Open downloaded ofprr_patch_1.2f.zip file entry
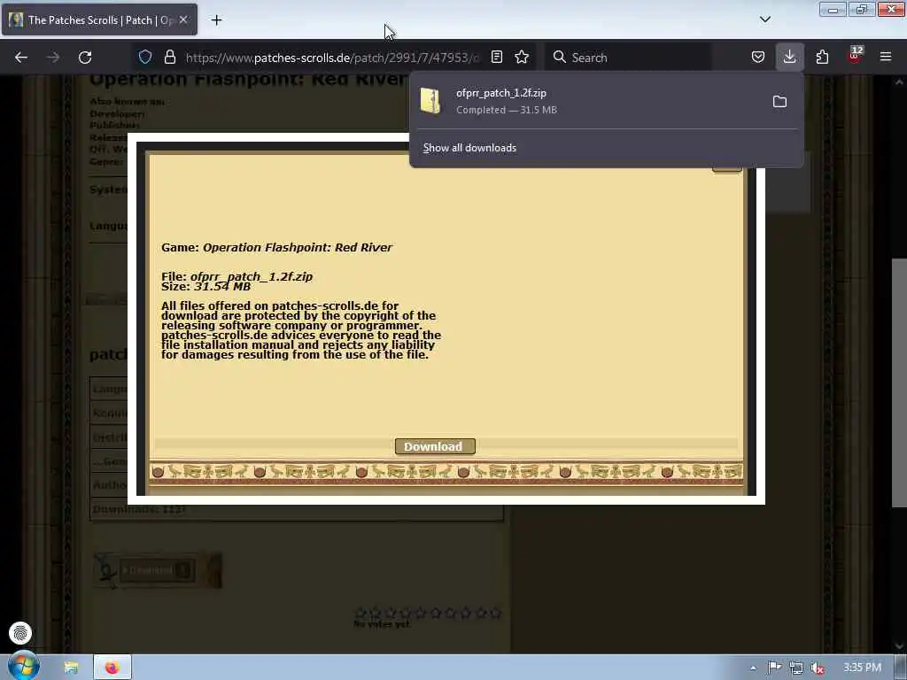Viewport: 907px width, 680px height. [x=587, y=101]
